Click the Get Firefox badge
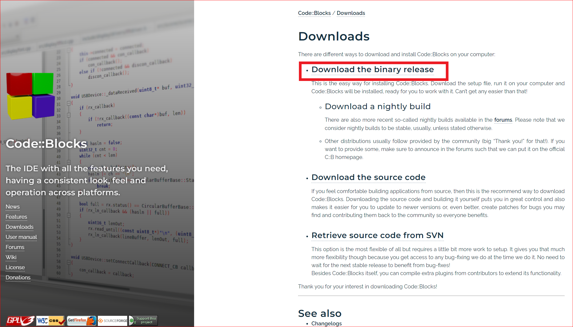This screenshot has width=573, height=327. pyautogui.click(x=81, y=321)
